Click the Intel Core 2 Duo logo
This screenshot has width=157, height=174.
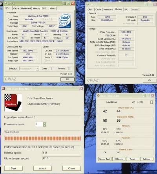point(65,21)
